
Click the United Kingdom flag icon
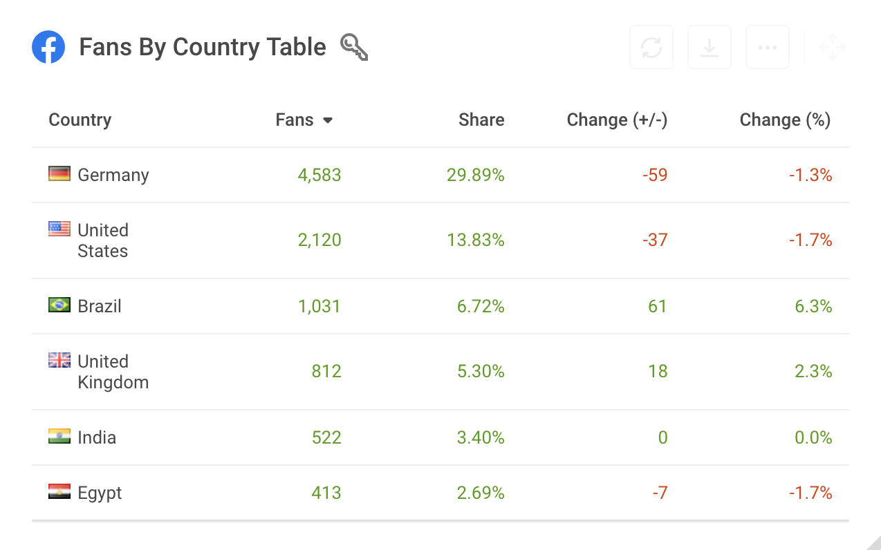pos(59,360)
